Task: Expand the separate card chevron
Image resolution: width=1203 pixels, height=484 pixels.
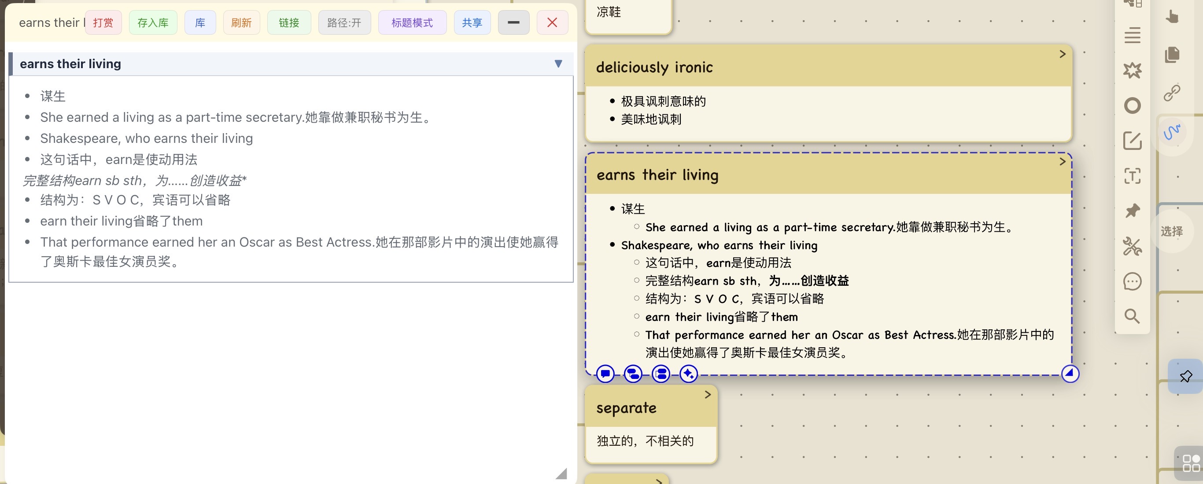Action: (x=708, y=394)
